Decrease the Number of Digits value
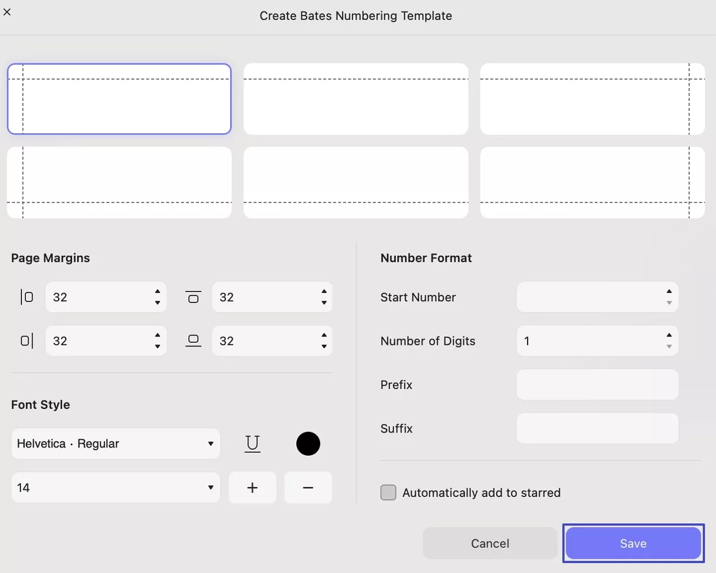 [x=669, y=347]
